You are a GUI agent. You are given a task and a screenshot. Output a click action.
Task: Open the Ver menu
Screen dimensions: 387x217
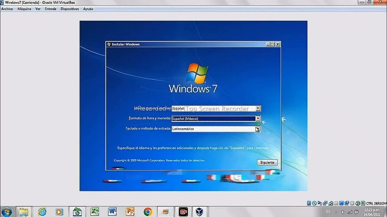pos(38,9)
